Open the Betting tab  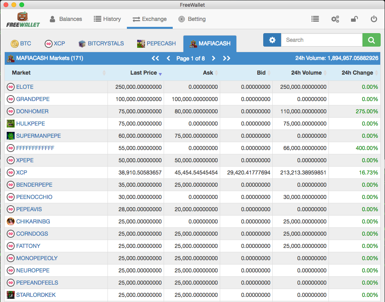(192, 19)
